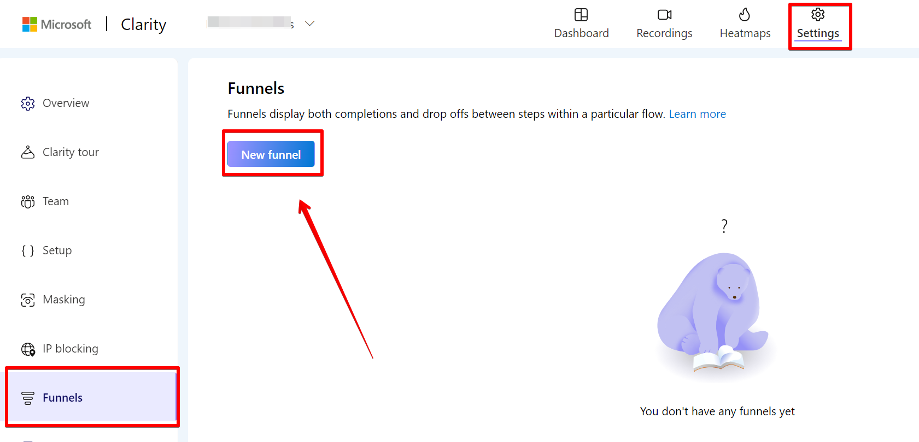Click the question mark above the bear illustration
The image size is (919, 442).
pyautogui.click(x=724, y=225)
